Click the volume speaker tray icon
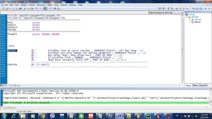Viewport: 212px width, 119px height. coord(196,116)
